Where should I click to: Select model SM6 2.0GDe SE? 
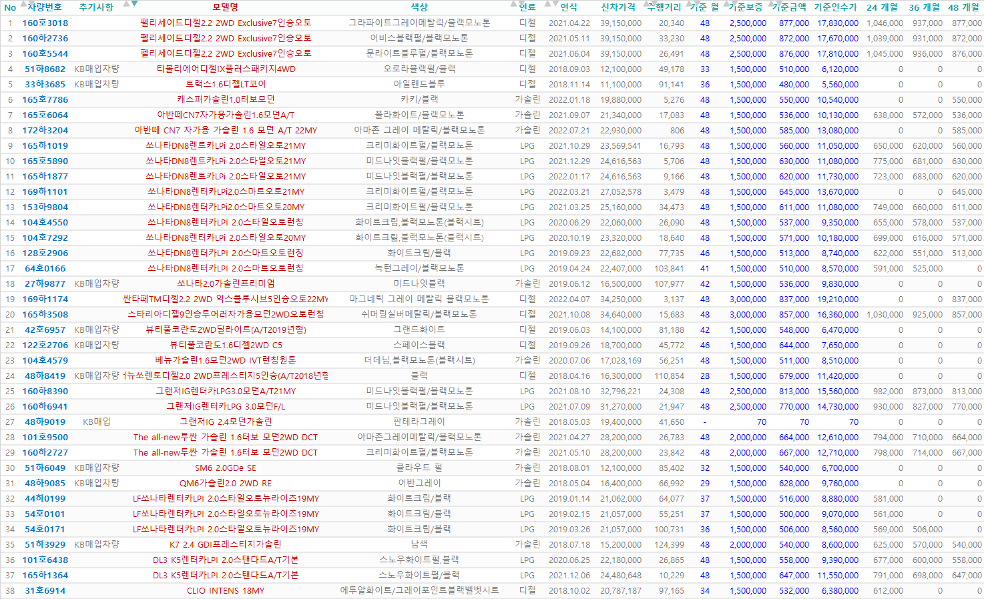[x=226, y=468]
